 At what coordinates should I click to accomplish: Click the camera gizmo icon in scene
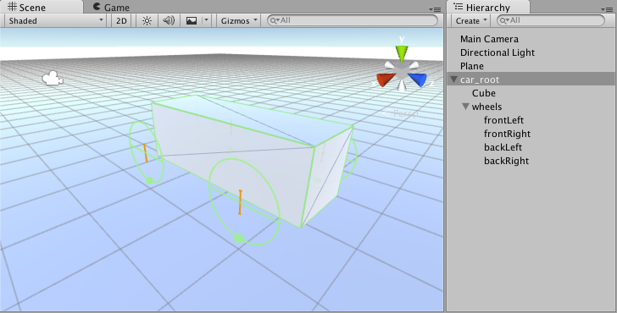[53, 78]
